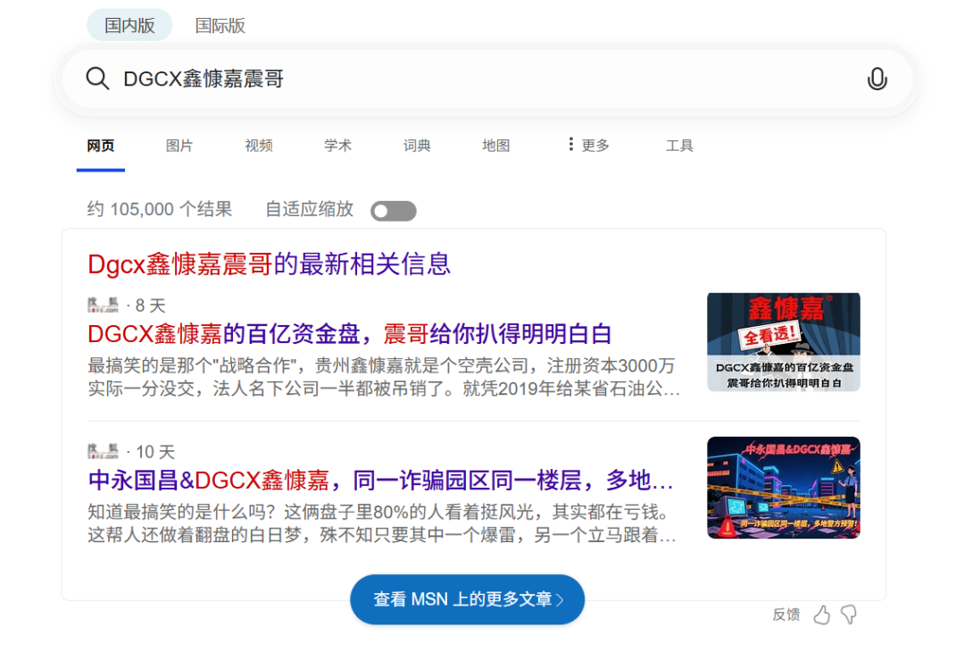
Task: Toggle the 自适应缩放 switch
Action: click(x=394, y=211)
